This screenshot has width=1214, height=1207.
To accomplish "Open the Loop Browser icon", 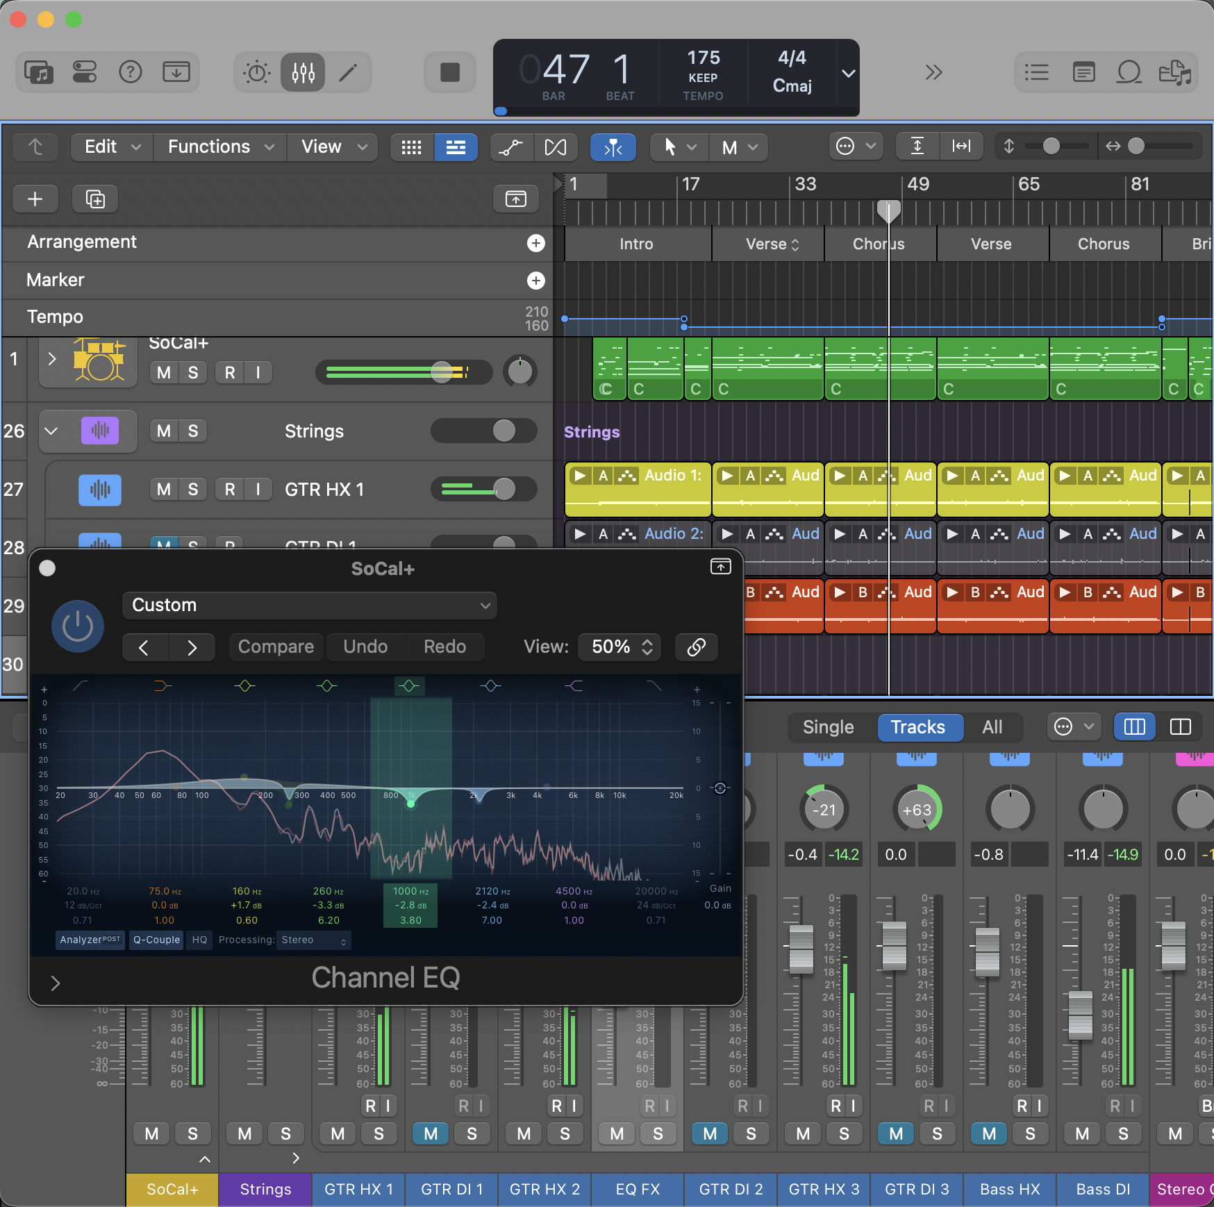I will point(1129,72).
